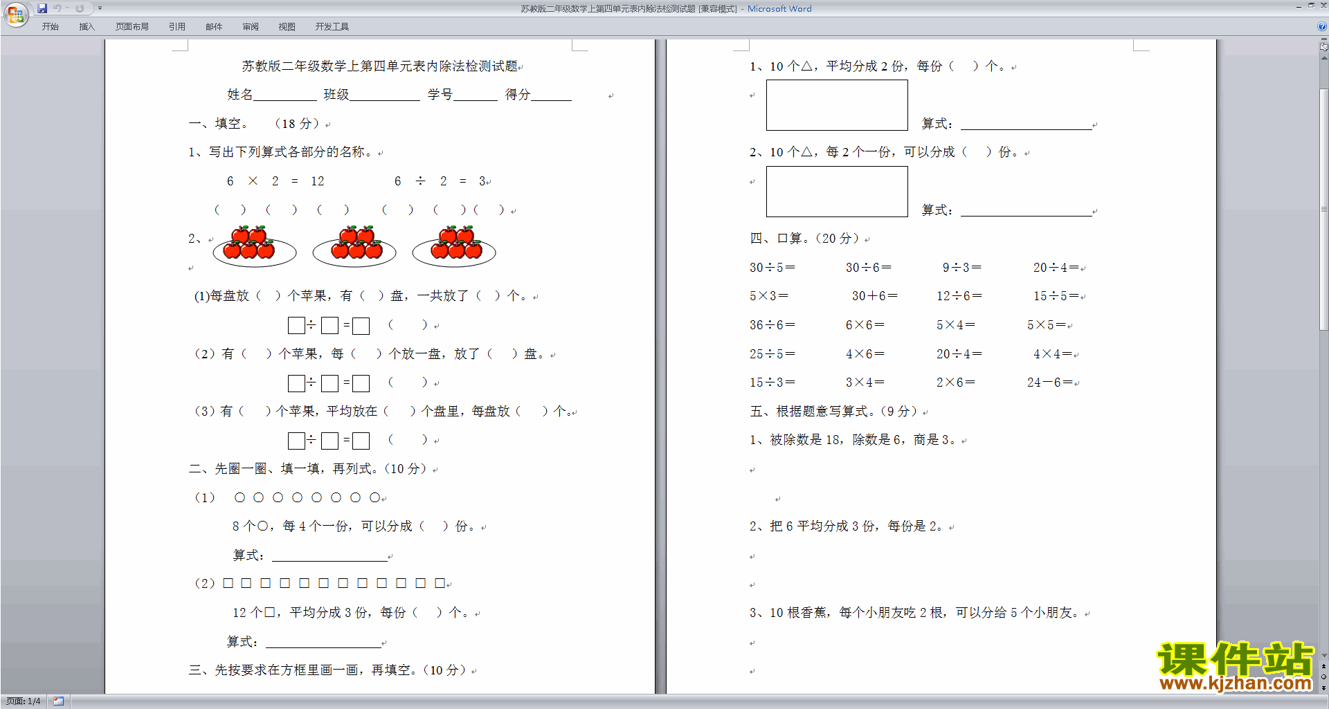Viewport: 1329px width, 709px height.
Task: Click the 得分 label
Action: coord(517,95)
